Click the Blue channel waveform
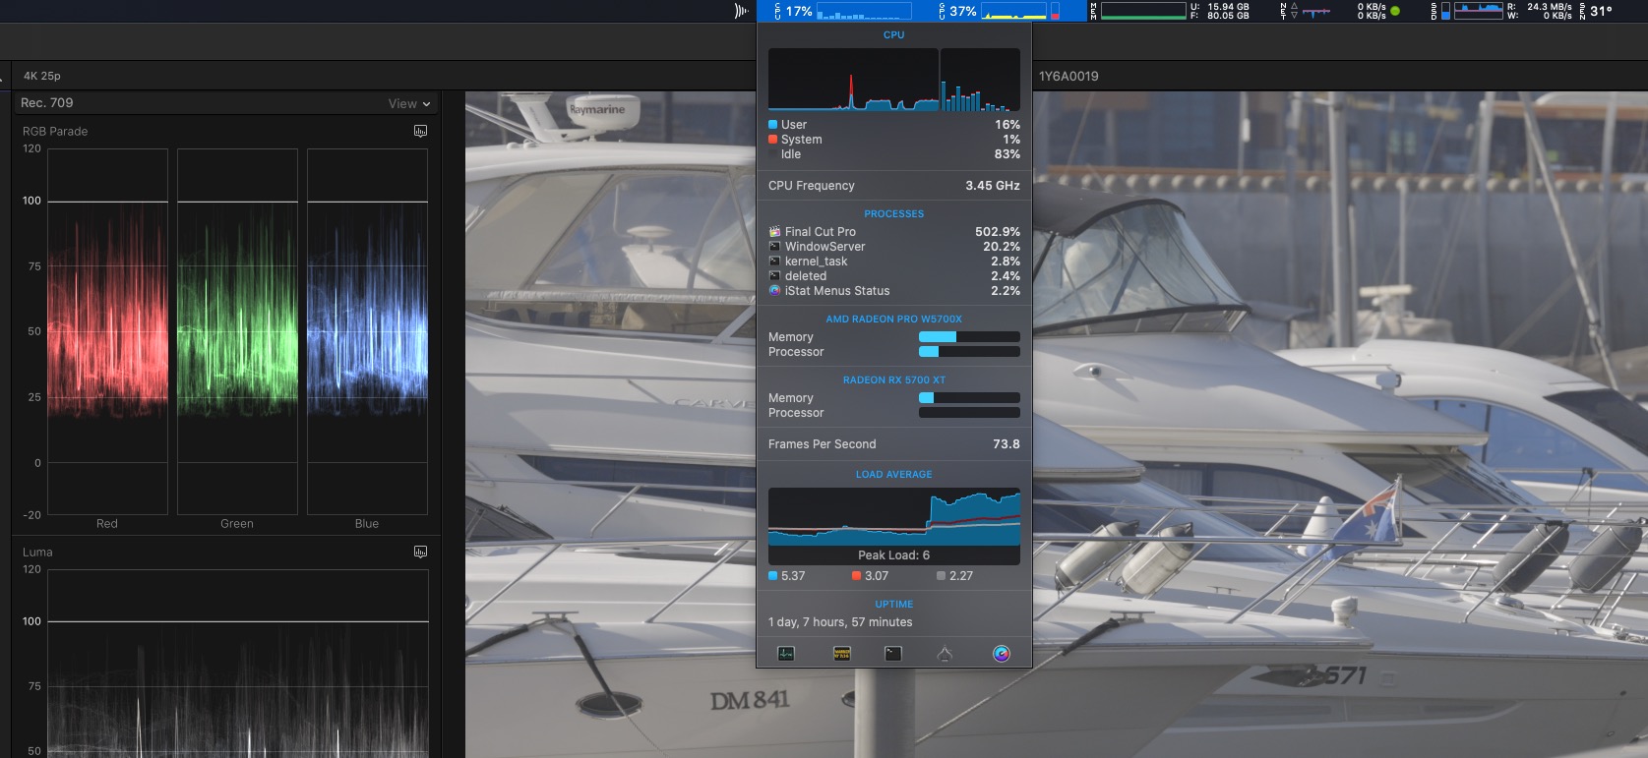 click(x=367, y=331)
